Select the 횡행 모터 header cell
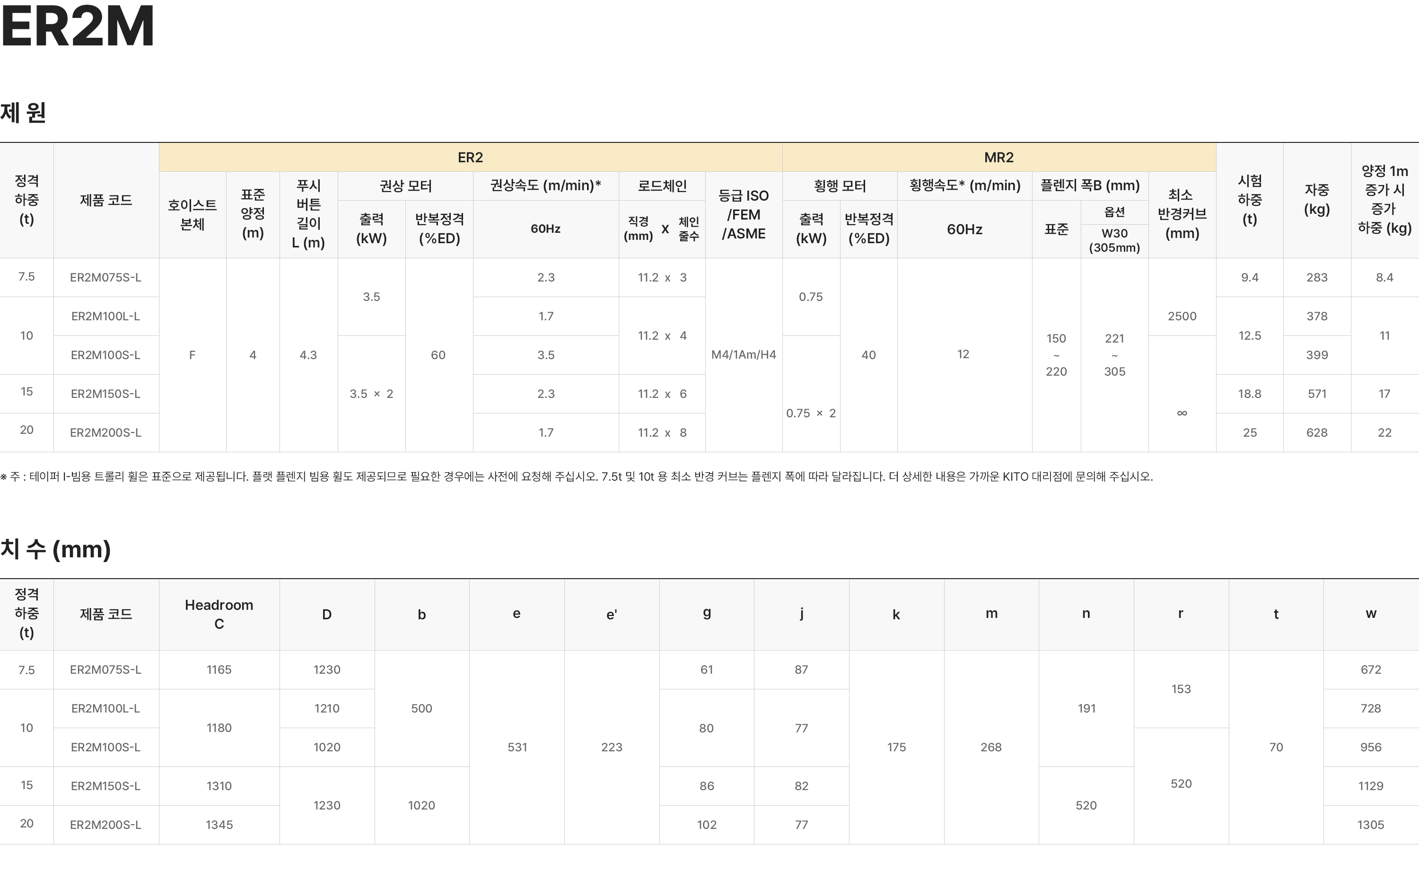This screenshot has height=880, width=1419. point(839,186)
